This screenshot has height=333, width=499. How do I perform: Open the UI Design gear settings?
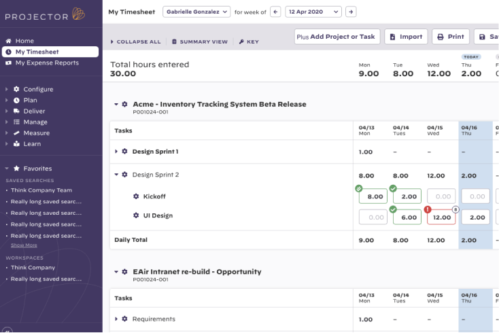136,215
